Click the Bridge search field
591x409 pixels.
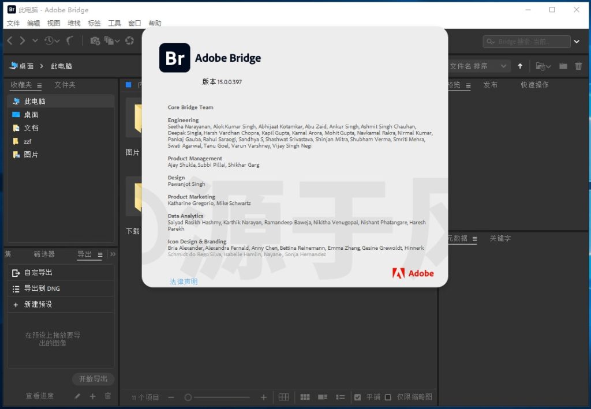526,42
